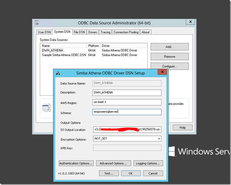This screenshot has height=185, width=231.
Task: Open Advanced Options...
Action: pyautogui.click(x=113, y=163)
